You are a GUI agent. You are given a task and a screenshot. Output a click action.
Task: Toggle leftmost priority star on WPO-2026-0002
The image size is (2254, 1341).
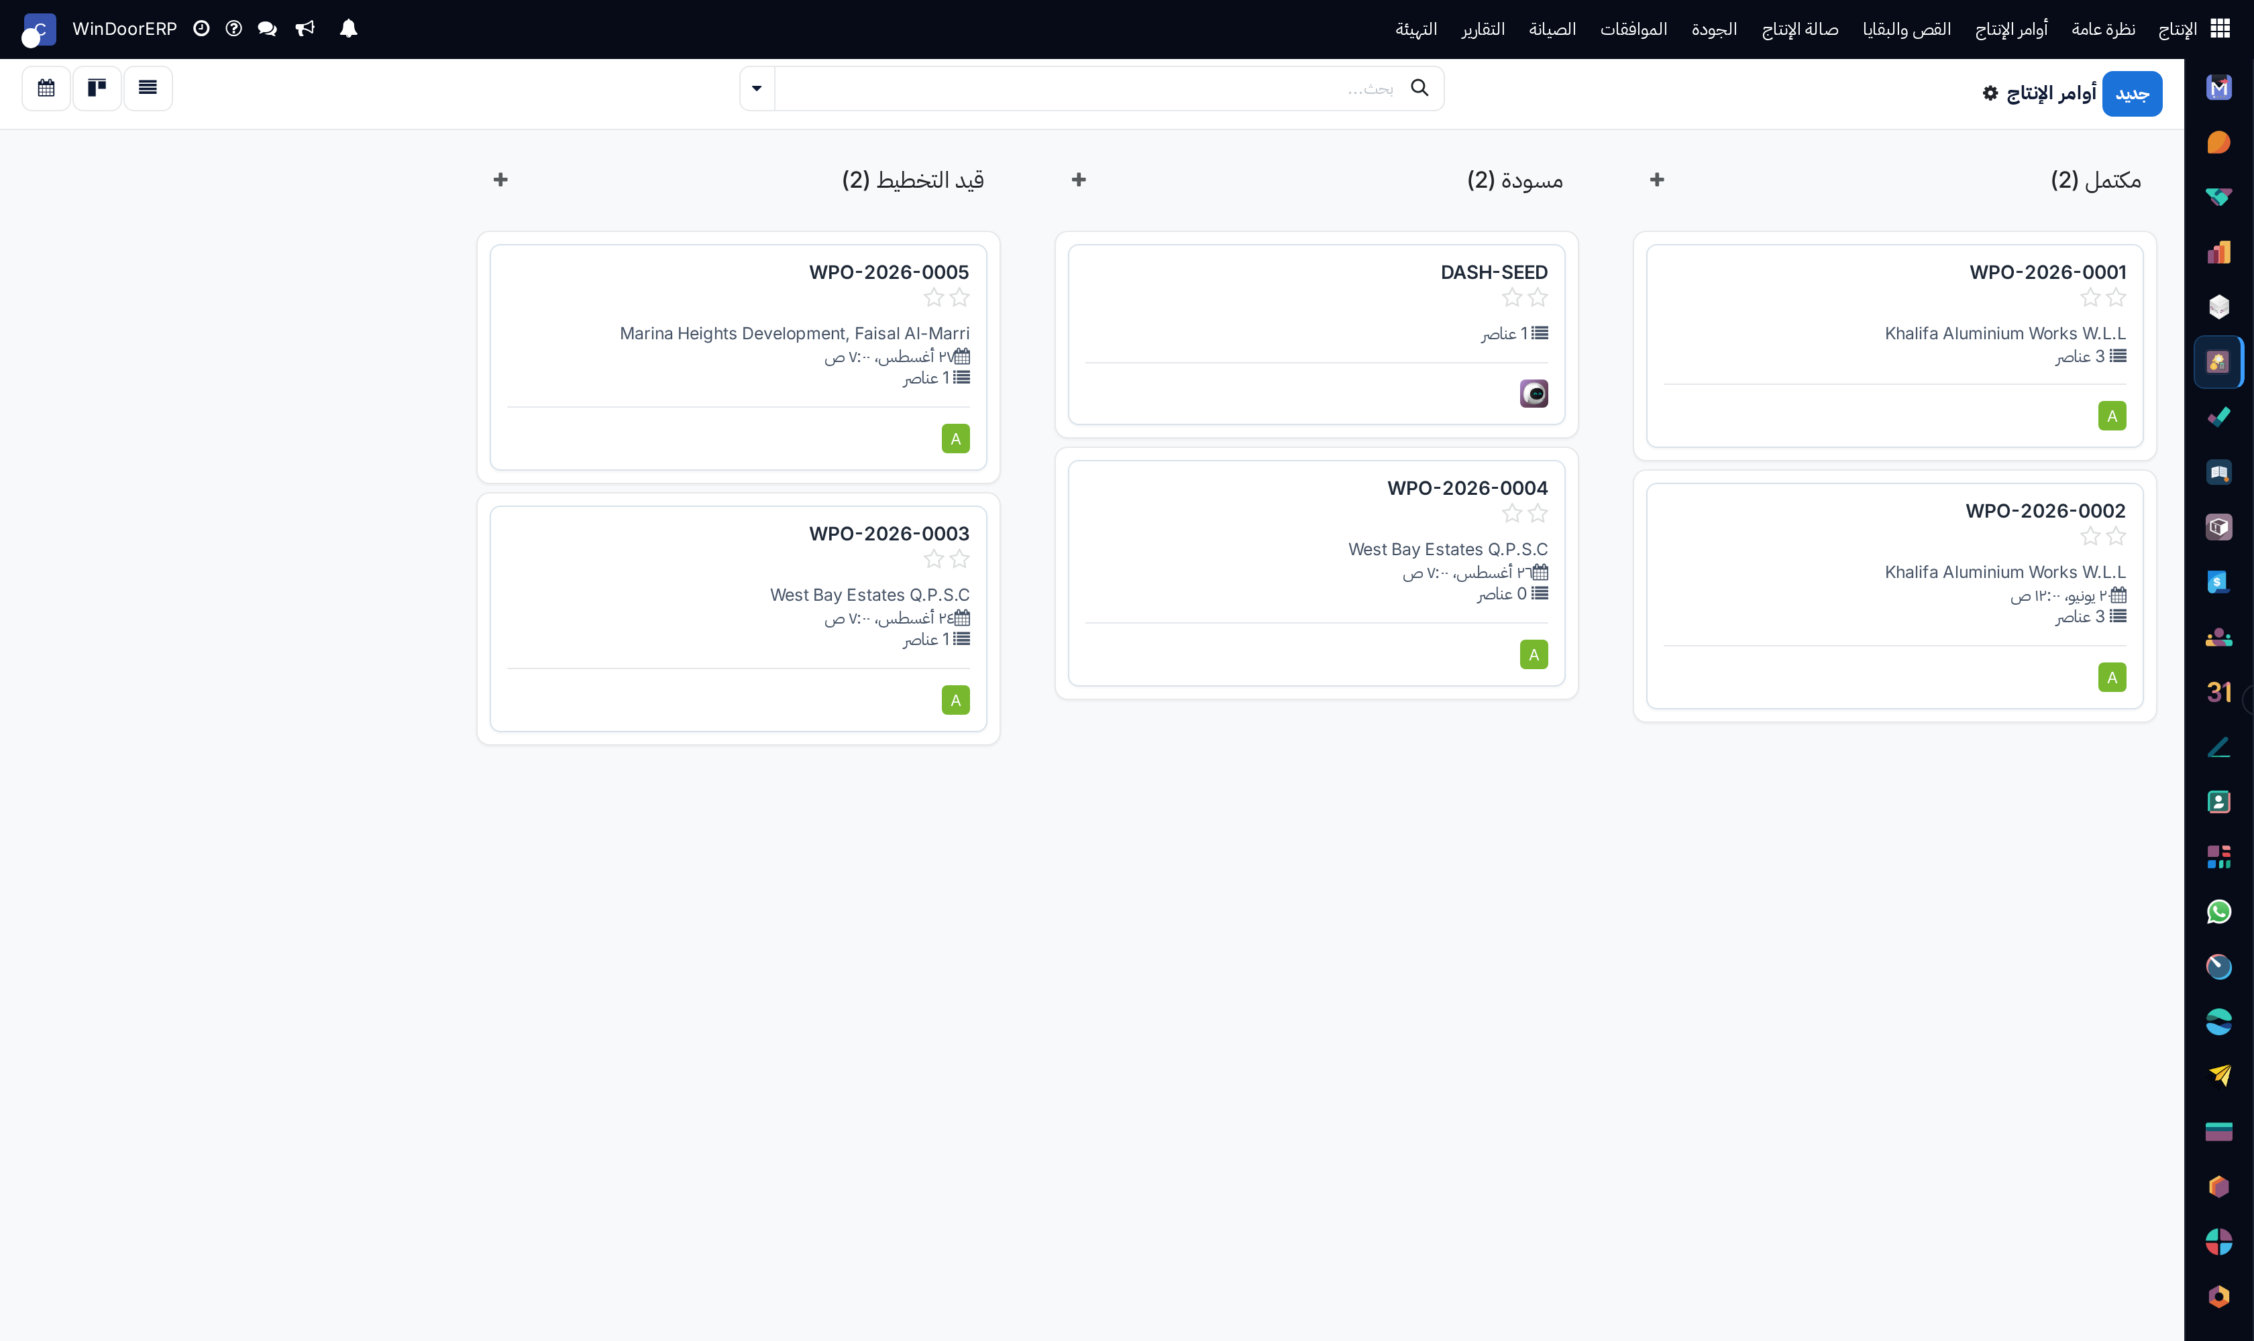click(x=2090, y=537)
